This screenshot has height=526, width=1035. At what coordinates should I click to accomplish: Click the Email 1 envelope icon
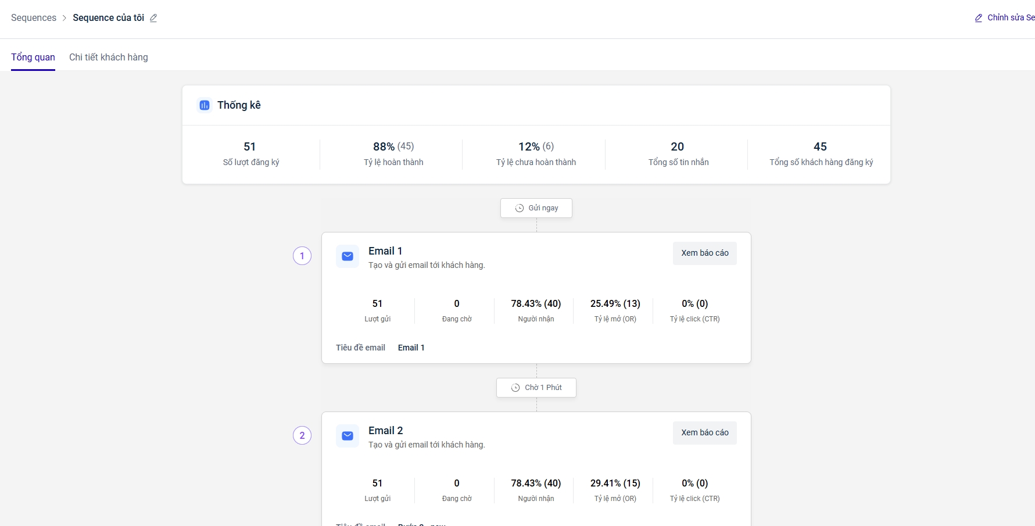tap(348, 256)
